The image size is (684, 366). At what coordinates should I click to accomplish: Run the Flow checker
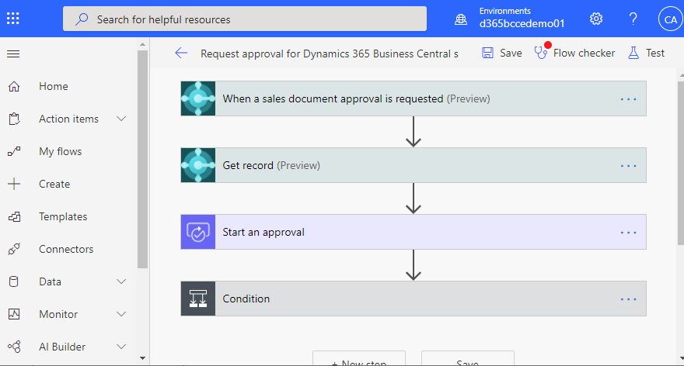[x=574, y=53]
